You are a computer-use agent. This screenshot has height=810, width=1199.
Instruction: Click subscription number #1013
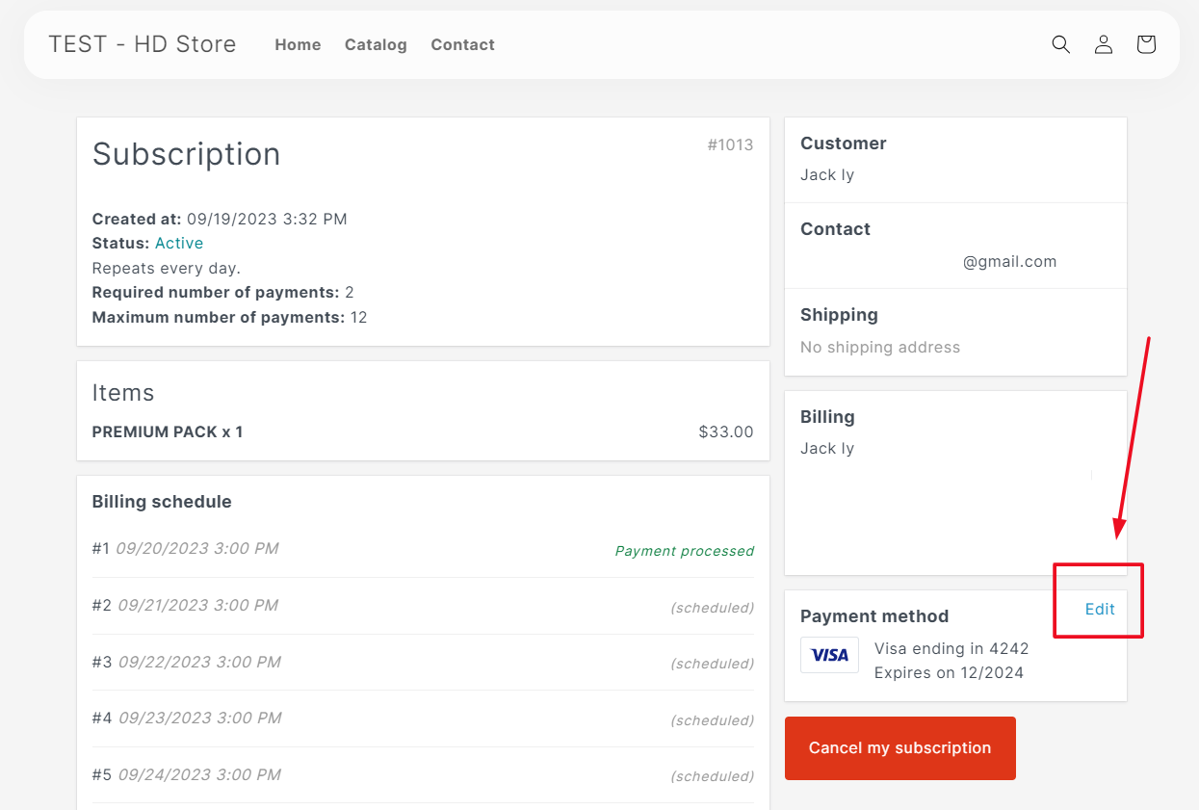point(730,145)
